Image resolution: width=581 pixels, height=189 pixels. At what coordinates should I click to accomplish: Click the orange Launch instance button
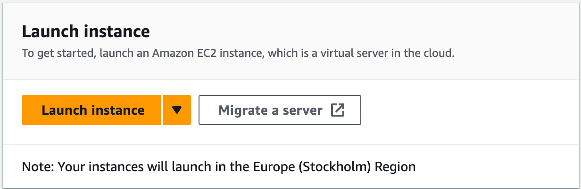91,110
